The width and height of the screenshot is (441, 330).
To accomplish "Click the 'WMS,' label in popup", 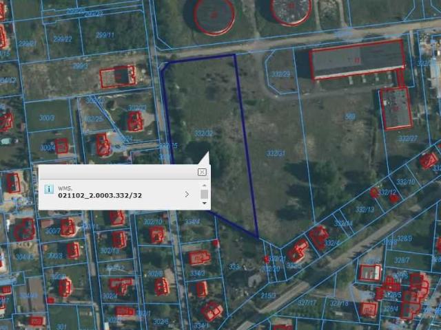I will click(x=65, y=188).
